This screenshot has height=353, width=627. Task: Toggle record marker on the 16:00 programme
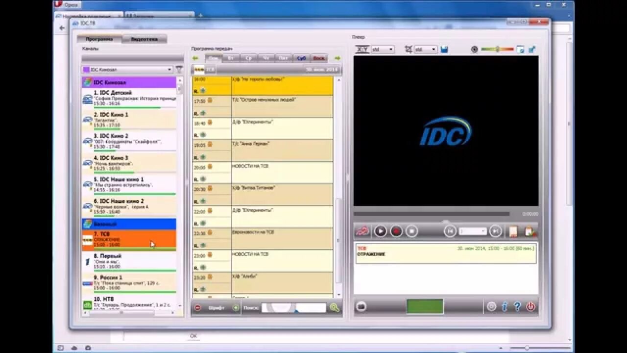pos(203,91)
